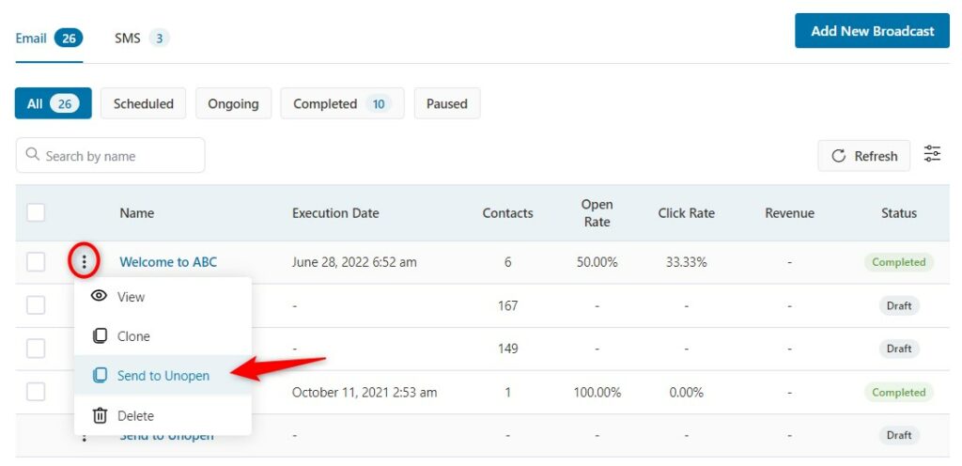Click the Send to Unopen icon
This screenshot has width=962, height=466.
coord(99,376)
